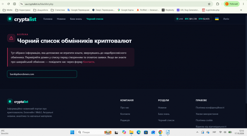Click the Логін link in header
The width and height of the screenshot is (247, 136).
[x=226, y=19]
